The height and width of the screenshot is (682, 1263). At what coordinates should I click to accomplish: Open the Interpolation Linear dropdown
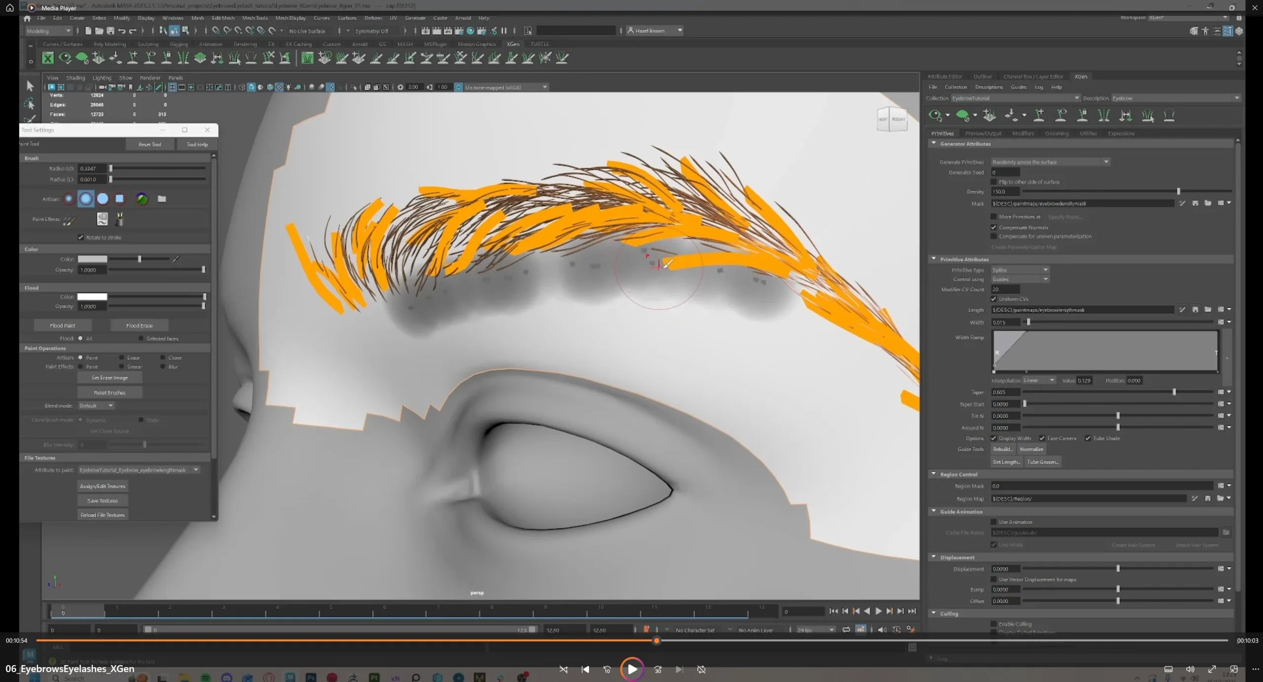pyautogui.click(x=1039, y=380)
